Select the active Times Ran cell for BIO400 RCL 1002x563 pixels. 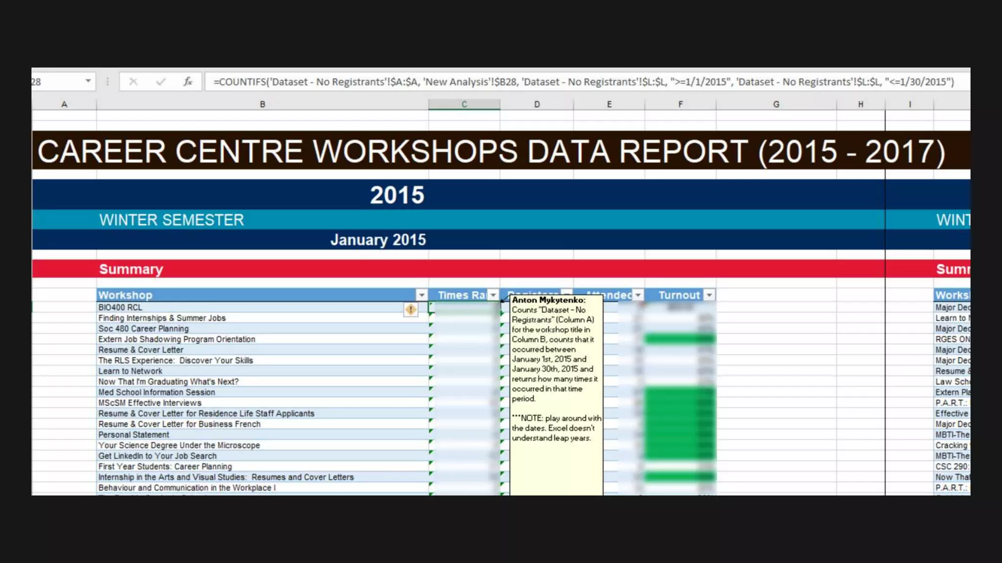[x=464, y=307]
